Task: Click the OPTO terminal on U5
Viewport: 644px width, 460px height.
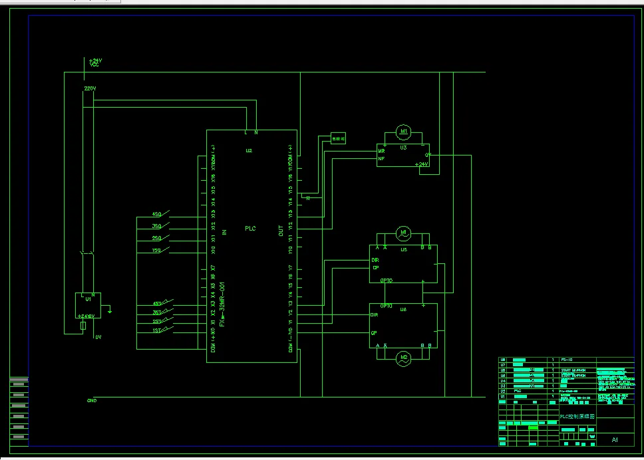Action: [x=387, y=281]
